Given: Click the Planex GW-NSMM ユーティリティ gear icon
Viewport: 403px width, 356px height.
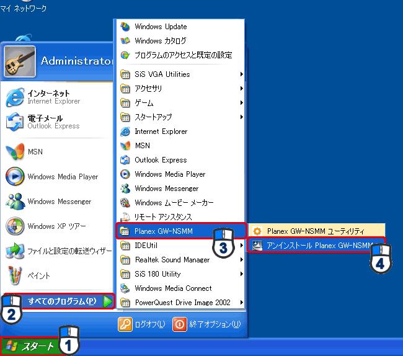Looking at the screenshot, I should [257, 231].
